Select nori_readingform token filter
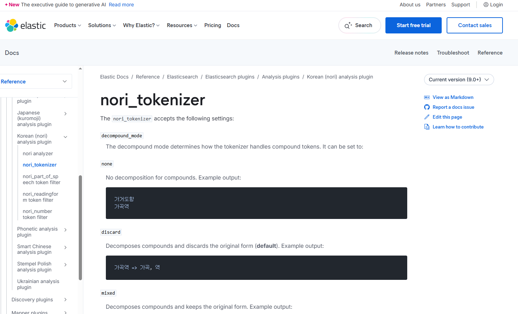 point(40,197)
